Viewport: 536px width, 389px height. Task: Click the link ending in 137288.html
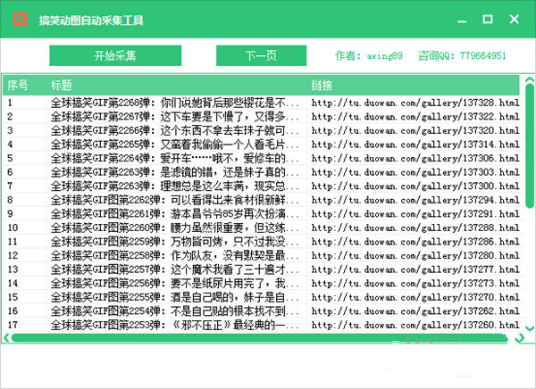click(x=415, y=228)
